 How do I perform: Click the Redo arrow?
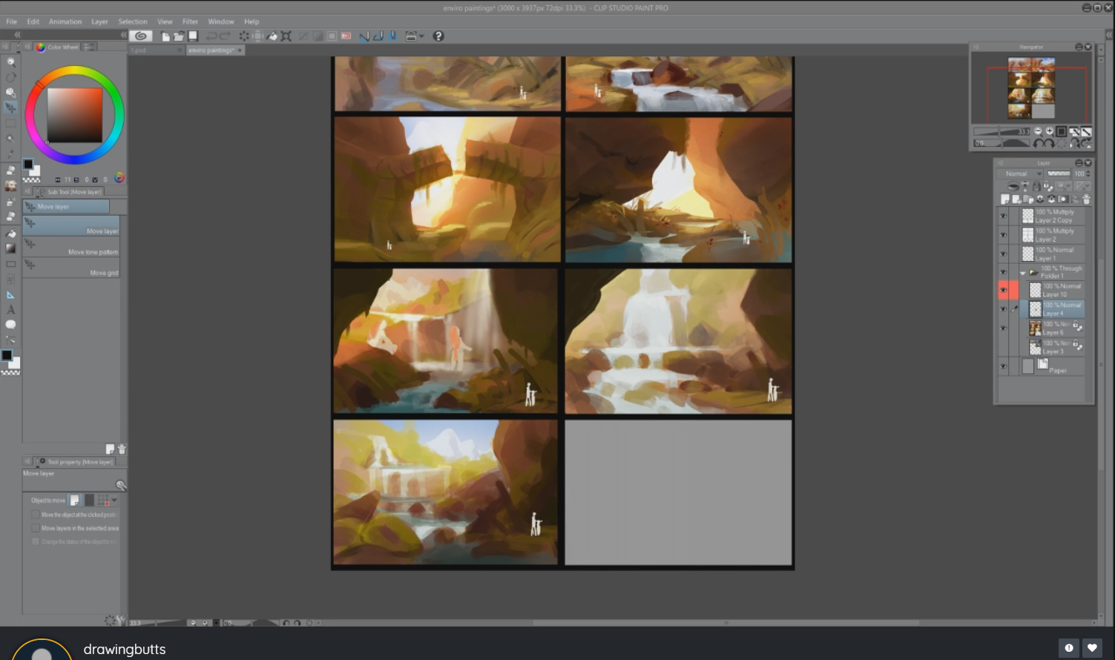[x=225, y=36]
